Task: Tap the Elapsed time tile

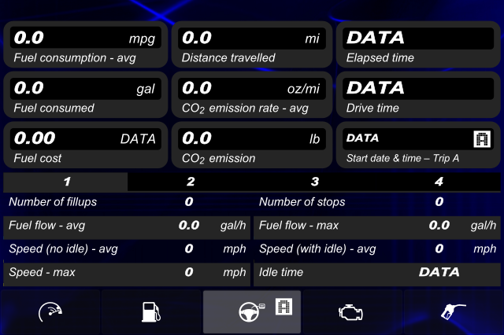Action: click(x=418, y=45)
